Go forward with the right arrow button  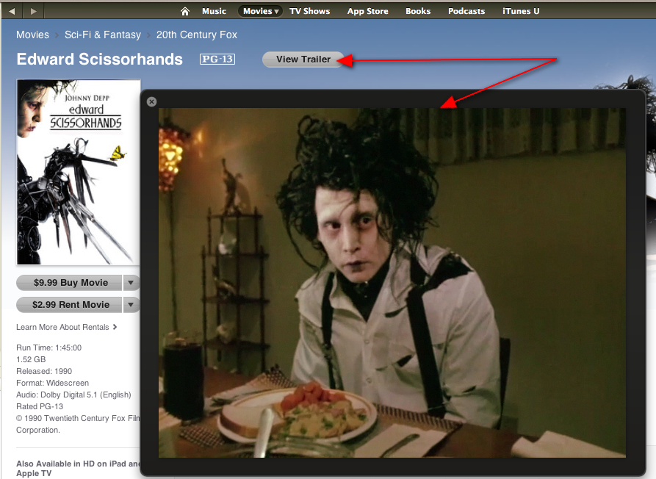click(x=34, y=11)
